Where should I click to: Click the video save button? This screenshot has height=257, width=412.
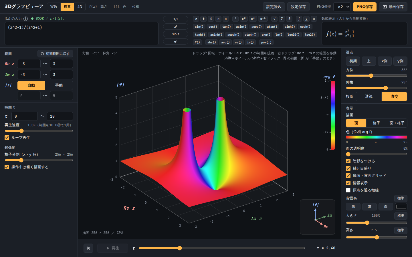393,7
